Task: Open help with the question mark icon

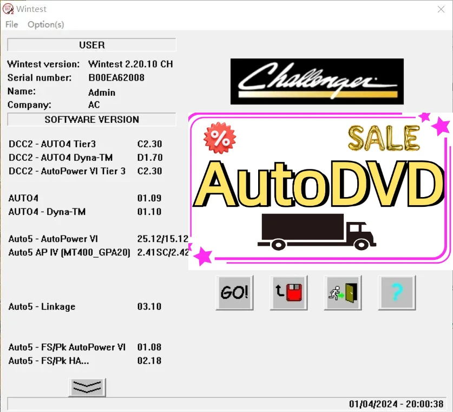Action: pos(397,293)
